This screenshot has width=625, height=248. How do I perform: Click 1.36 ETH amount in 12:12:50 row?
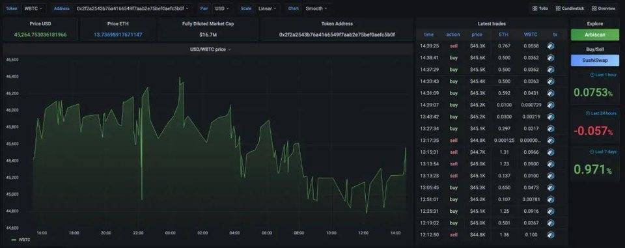point(503,235)
